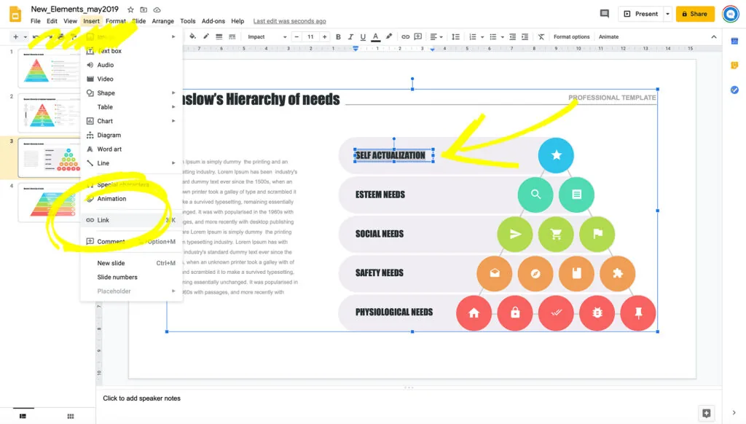Expand the Chart submenu
Screen dimensions: 746x424
coord(173,121)
